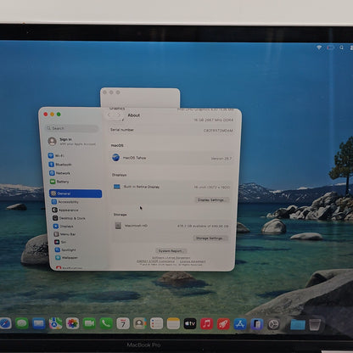Open the App Store from the Dock

[x=240, y=324]
